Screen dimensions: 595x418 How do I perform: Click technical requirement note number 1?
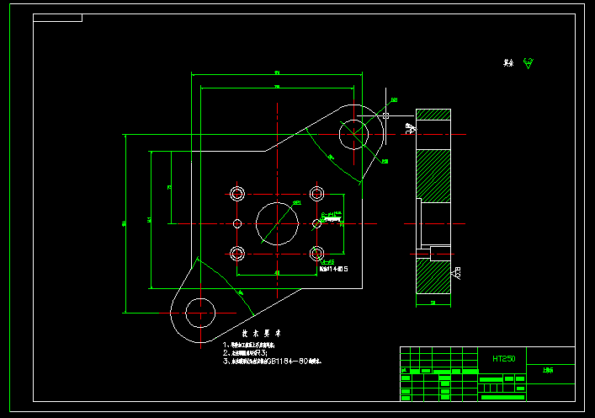coord(248,345)
